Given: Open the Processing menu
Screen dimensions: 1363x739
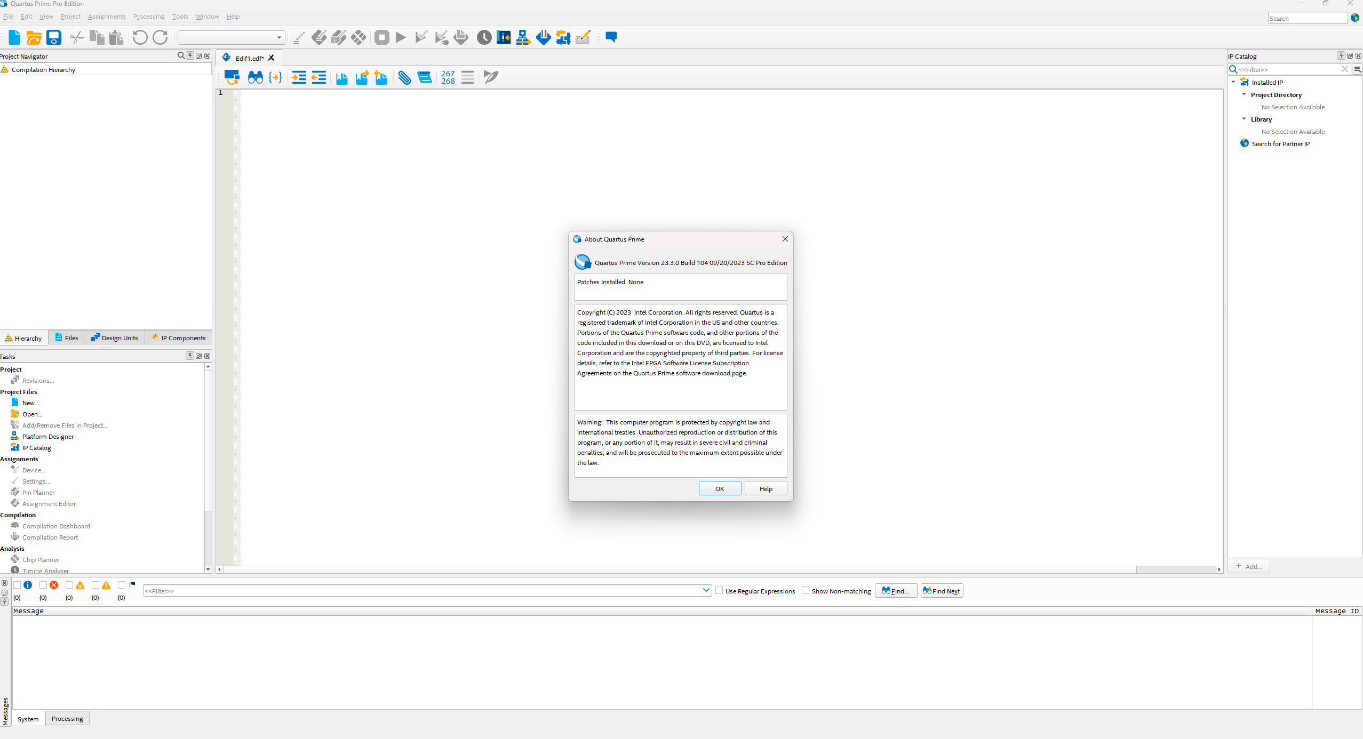Looking at the screenshot, I should click(149, 17).
